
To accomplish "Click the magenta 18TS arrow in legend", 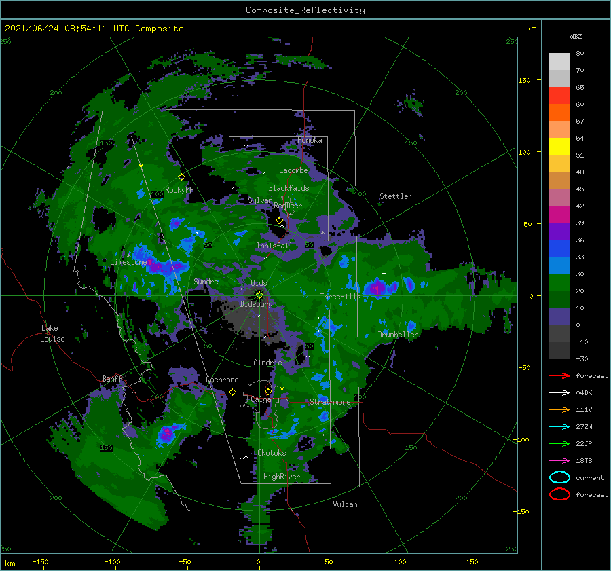I will click(559, 461).
